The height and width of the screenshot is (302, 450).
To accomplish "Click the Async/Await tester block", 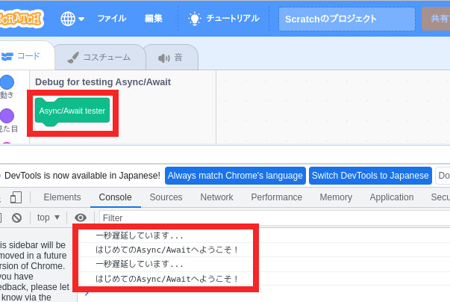I will coord(72,111).
